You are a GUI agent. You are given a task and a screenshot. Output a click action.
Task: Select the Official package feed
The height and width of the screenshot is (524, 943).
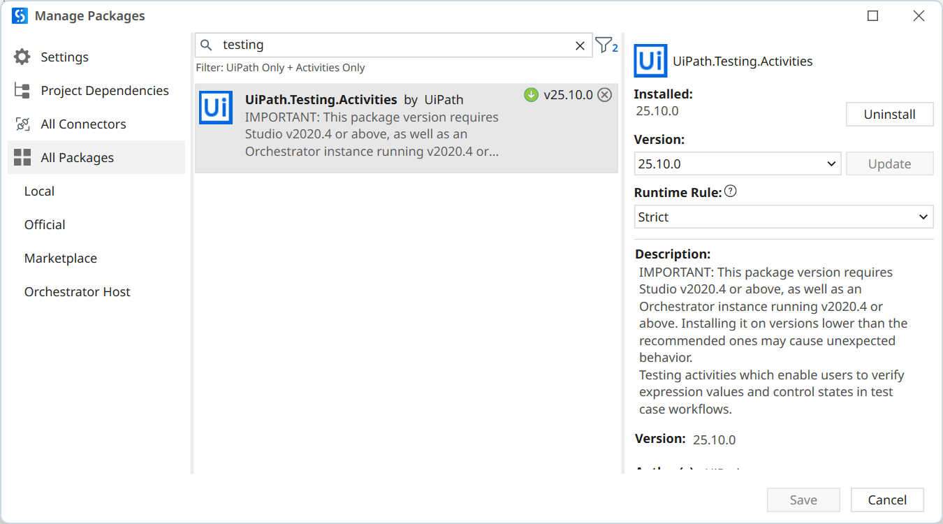45,225
